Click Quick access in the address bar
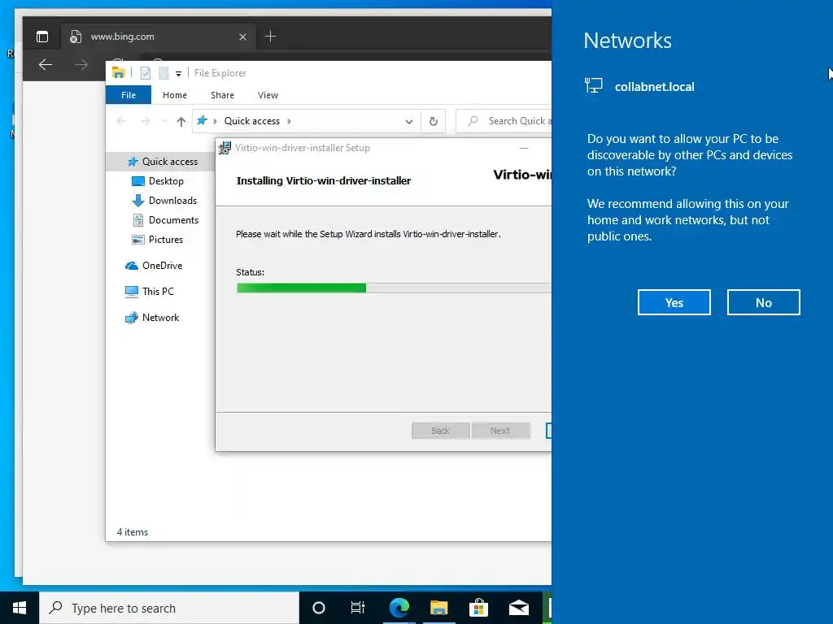The image size is (833, 624). coord(252,121)
